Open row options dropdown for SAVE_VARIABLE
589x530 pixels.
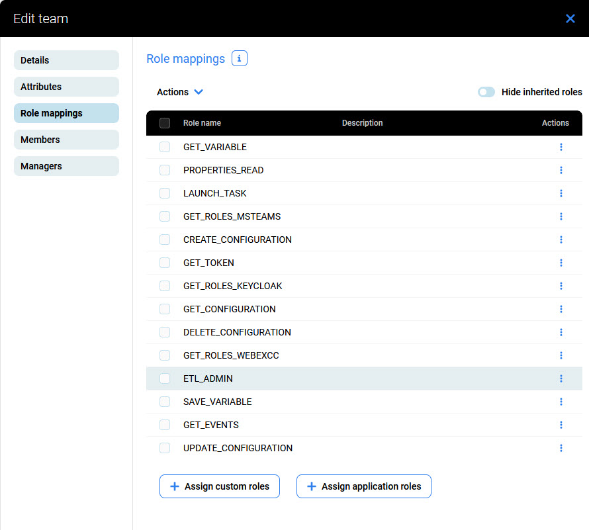click(x=561, y=402)
